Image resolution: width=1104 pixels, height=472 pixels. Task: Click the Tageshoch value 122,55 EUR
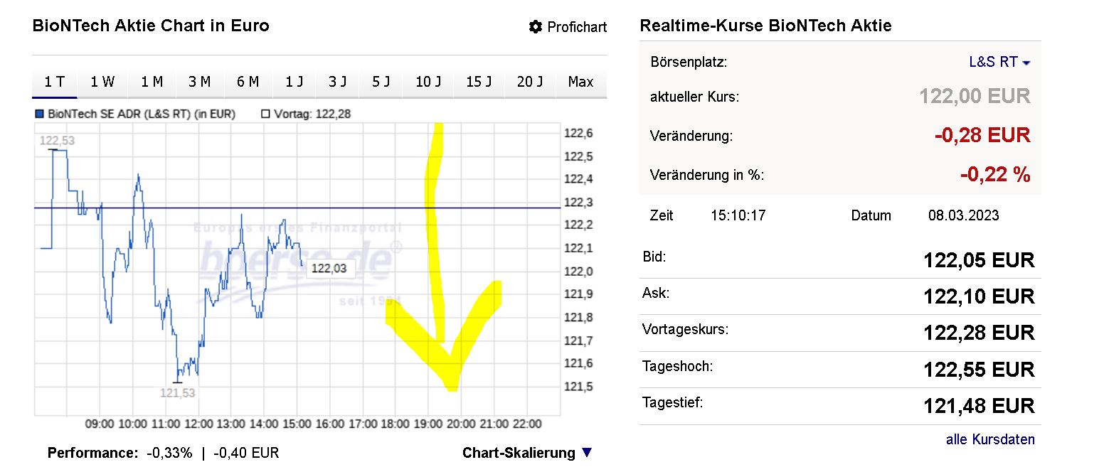pyautogui.click(x=979, y=370)
